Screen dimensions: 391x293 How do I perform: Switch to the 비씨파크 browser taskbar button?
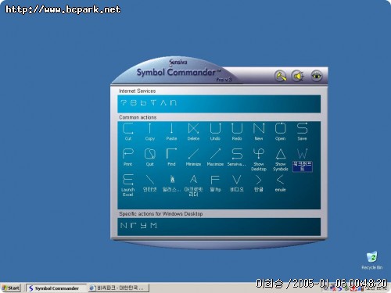(119, 288)
